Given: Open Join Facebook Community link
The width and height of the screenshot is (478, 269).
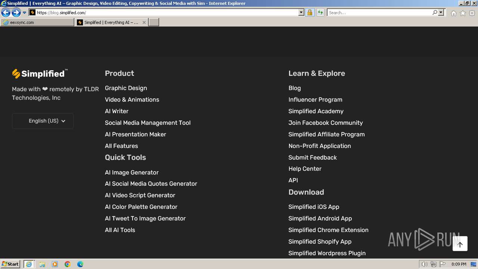Looking at the screenshot, I should [x=326, y=123].
